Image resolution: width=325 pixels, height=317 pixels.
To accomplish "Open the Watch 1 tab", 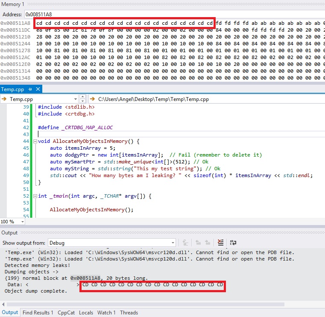I will point(107,313).
